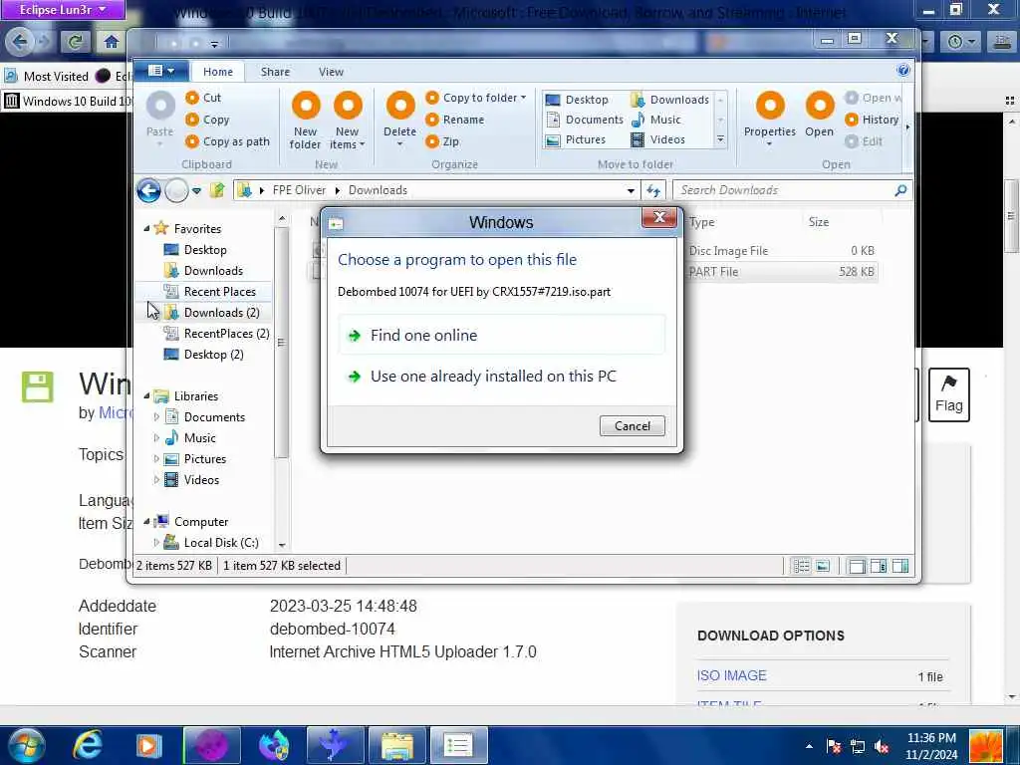Viewport: 1020px width, 765px height.
Task: Expand the Move to folder gallery
Action: pyautogui.click(x=720, y=139)
